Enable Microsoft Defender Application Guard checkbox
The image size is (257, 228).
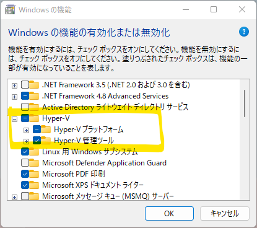25,163
